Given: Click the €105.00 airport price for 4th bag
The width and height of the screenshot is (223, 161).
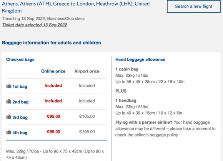Looking at the screenshot, I should coord(87,131).
